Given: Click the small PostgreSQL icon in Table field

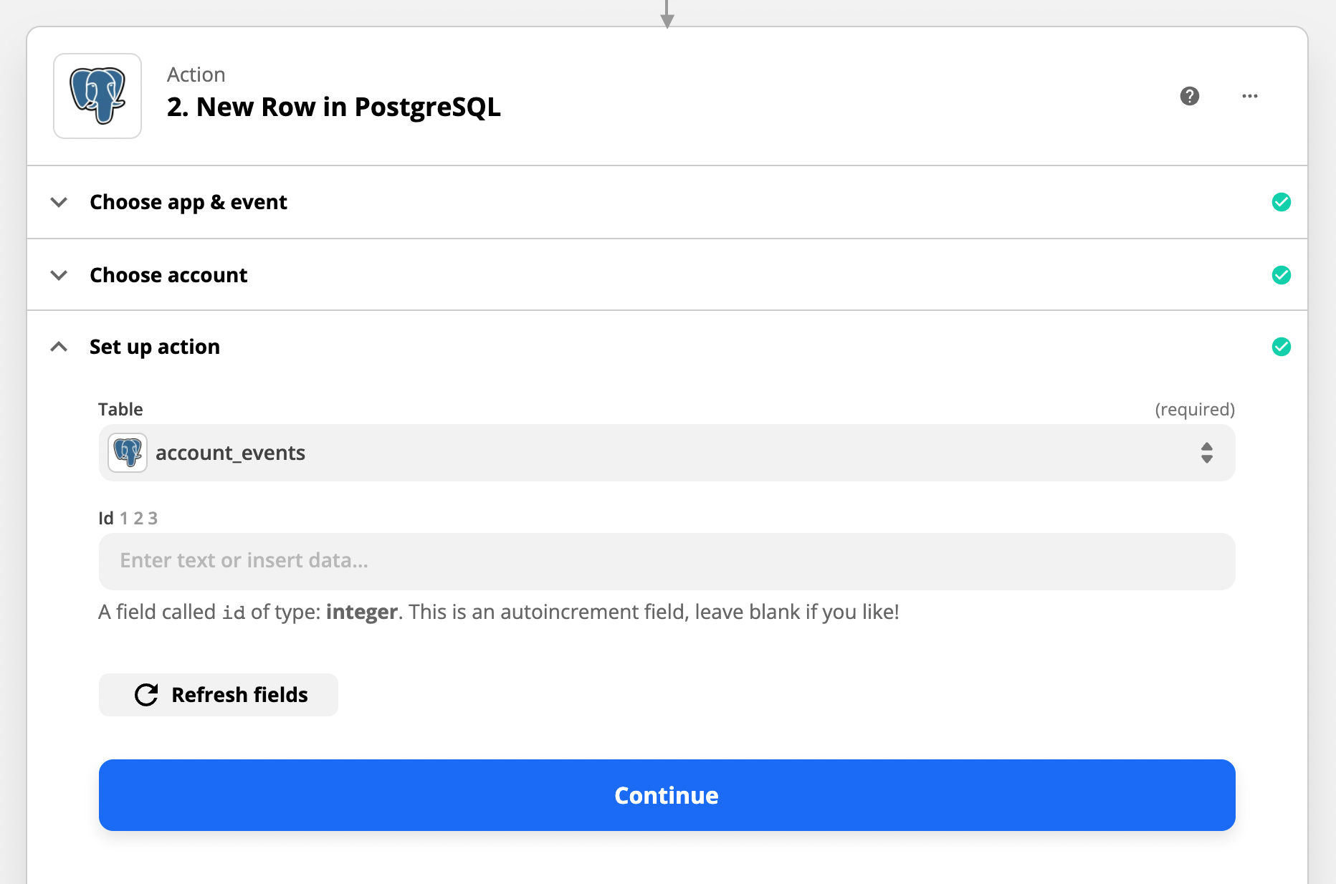Looking at the screenshot, I should [x=128, y=453].
